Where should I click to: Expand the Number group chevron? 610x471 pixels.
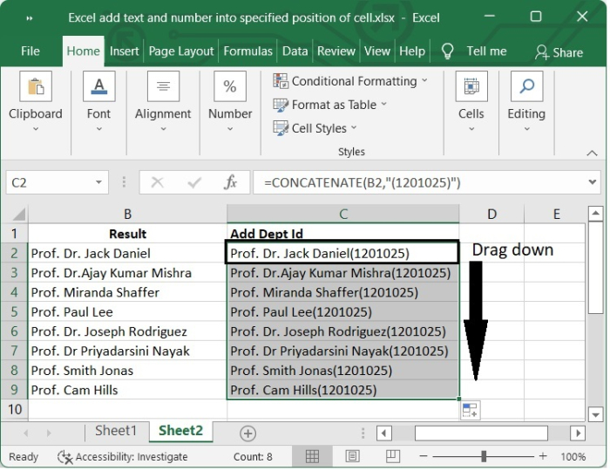[230, 129]
